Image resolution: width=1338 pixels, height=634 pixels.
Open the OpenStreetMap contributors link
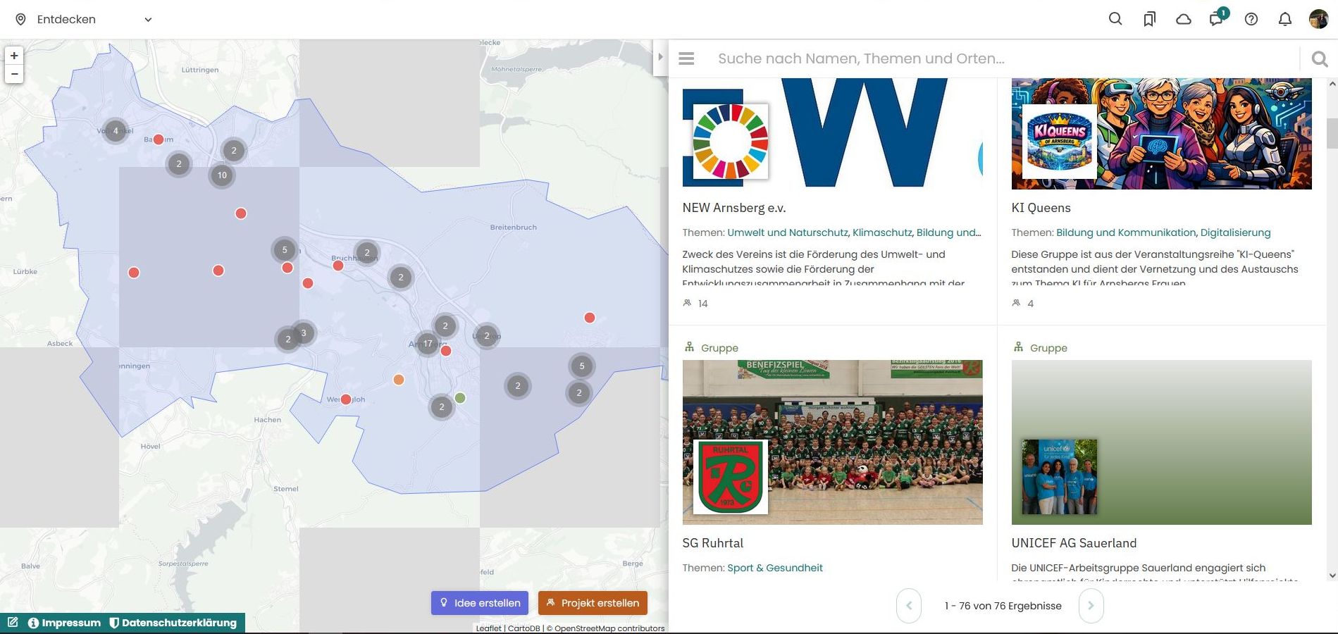point(609,628)
